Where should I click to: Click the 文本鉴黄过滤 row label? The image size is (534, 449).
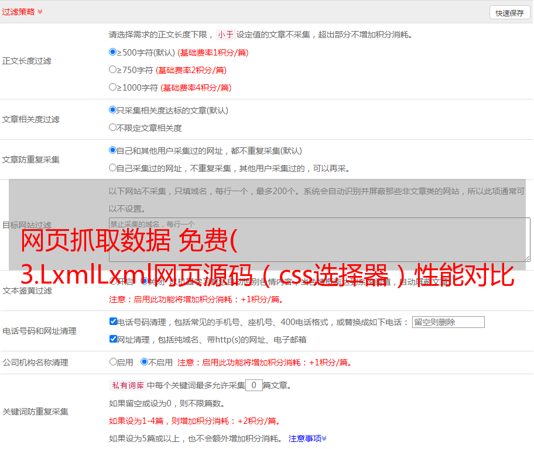(28, 291)
